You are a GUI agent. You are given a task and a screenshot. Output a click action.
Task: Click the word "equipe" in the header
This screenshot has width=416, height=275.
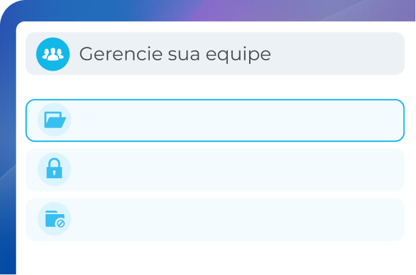242,54
